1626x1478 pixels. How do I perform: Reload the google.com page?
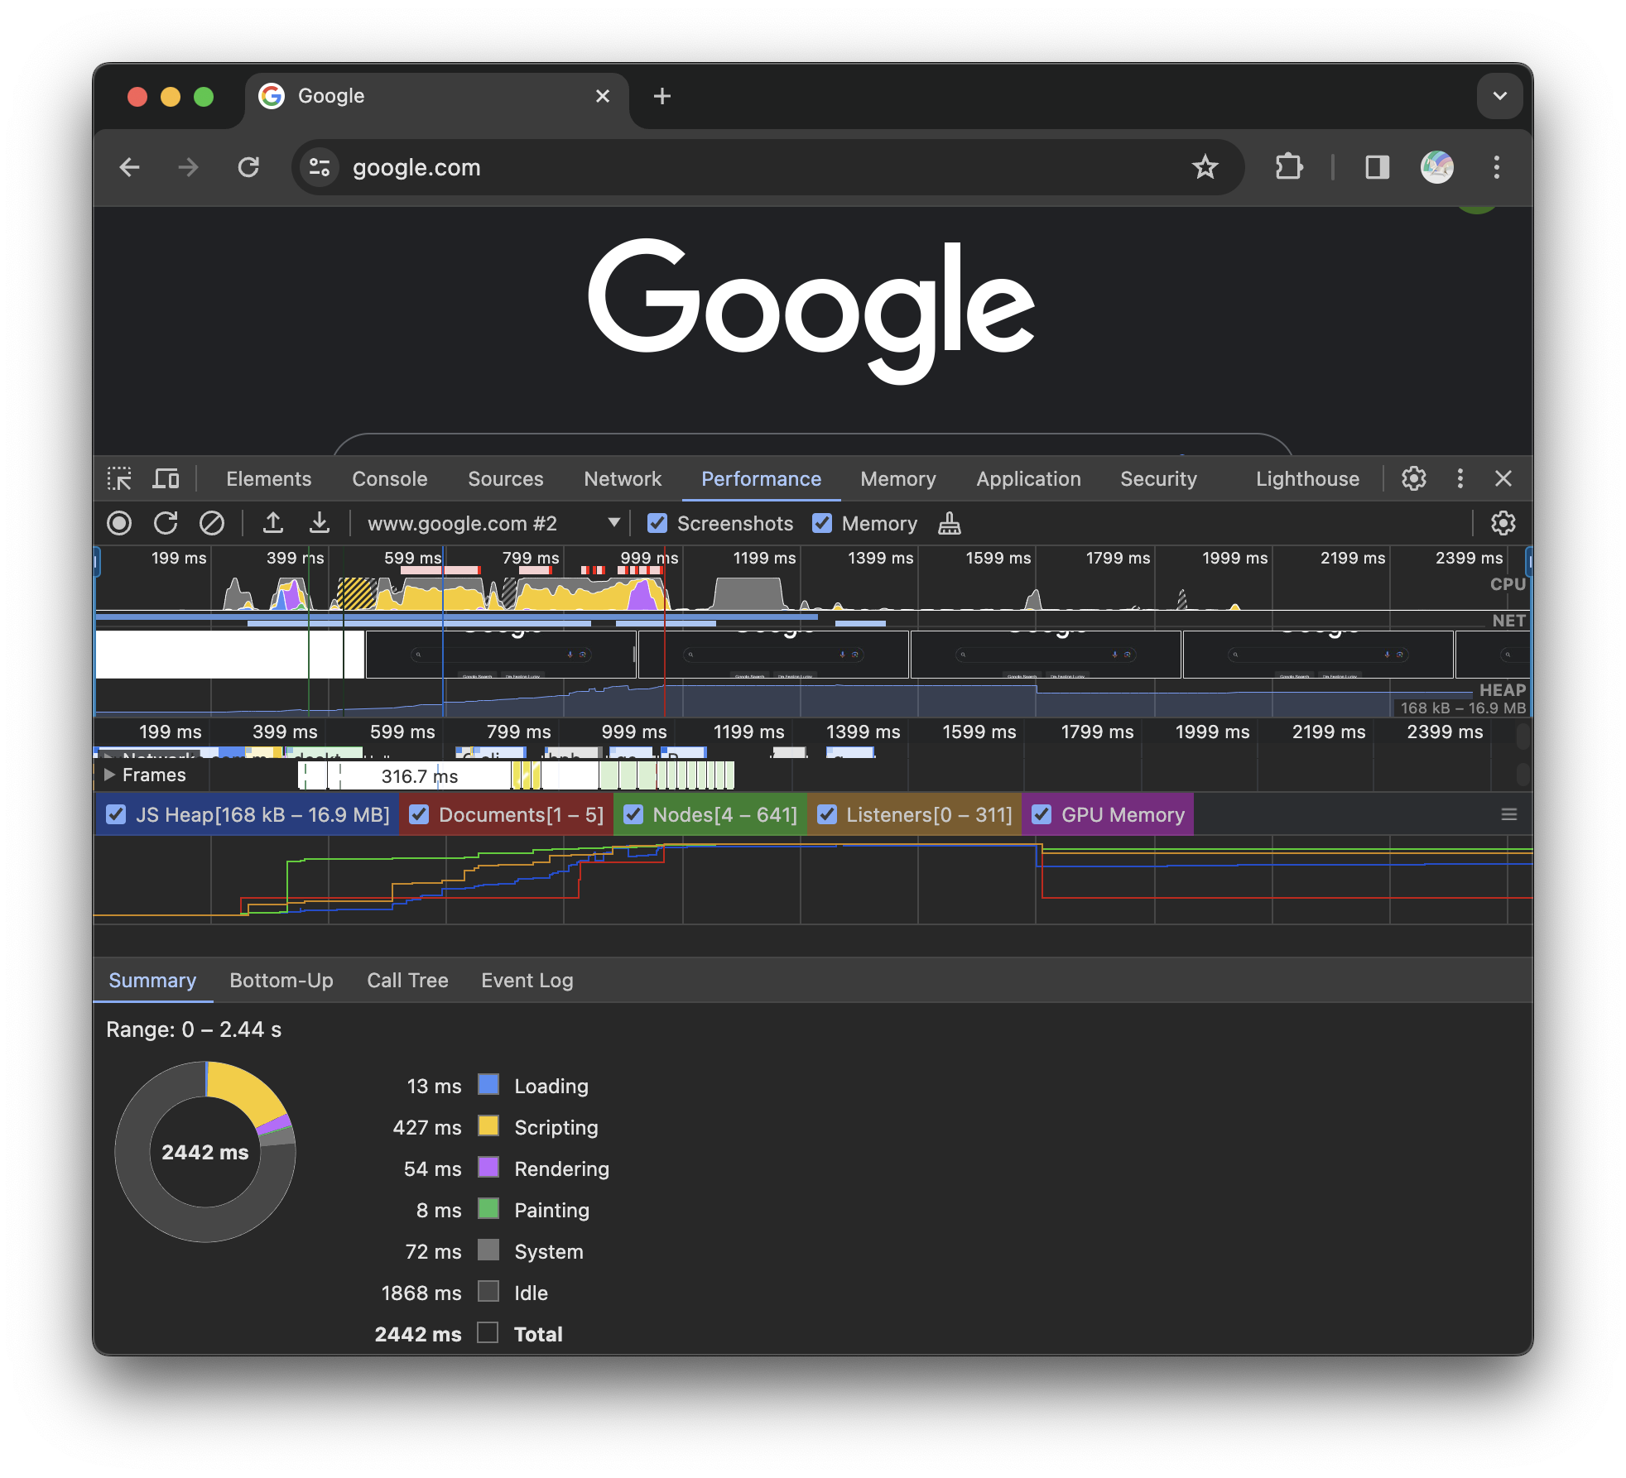248,167
